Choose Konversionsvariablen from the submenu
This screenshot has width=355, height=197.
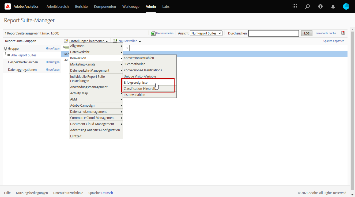click(x=150, y=58)
